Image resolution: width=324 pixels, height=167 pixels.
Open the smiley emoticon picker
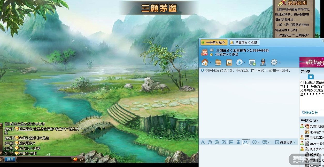pos(210,142)
